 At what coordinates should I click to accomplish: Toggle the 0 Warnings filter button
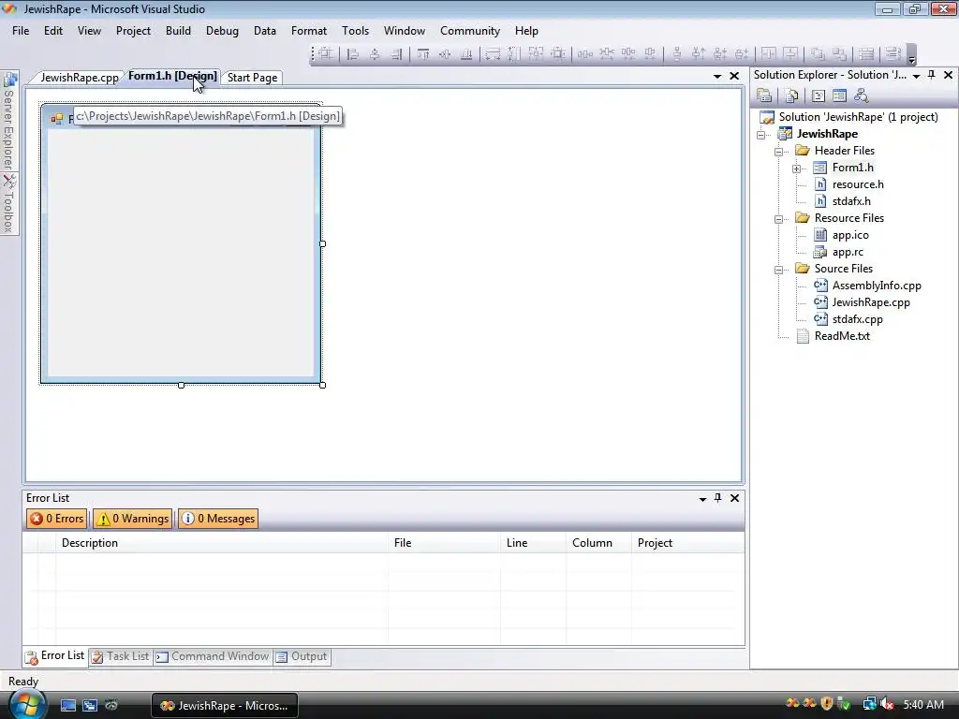(133, 519)
